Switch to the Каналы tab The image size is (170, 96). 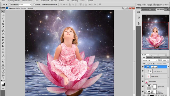pyautogui.click(x=150, y=57)
